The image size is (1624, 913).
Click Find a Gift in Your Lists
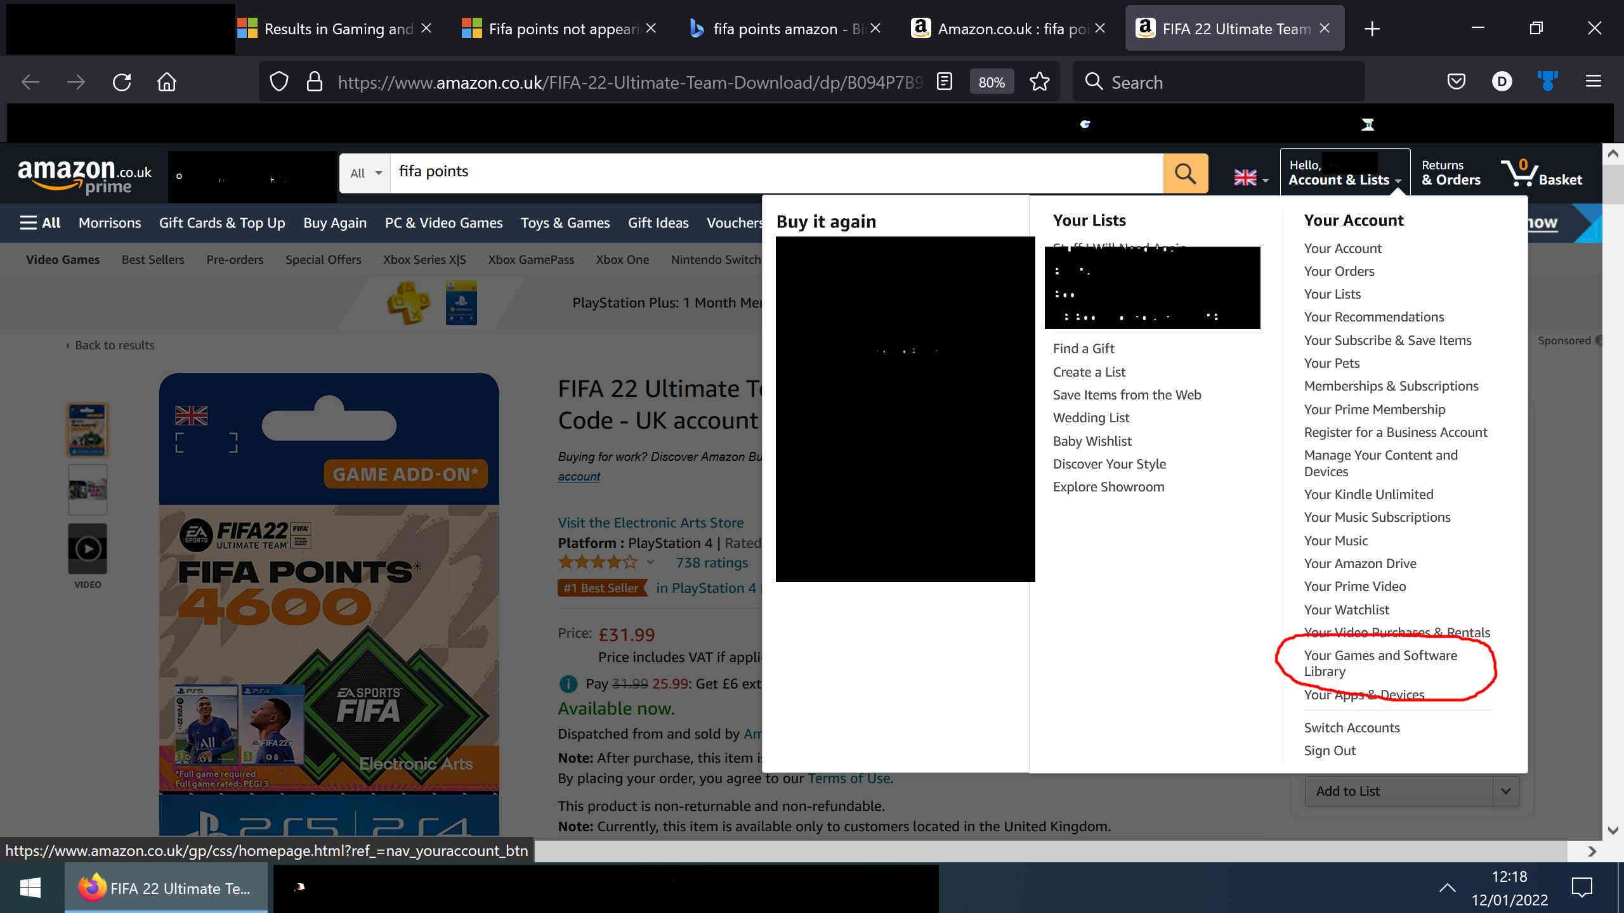click(1082, 348)
